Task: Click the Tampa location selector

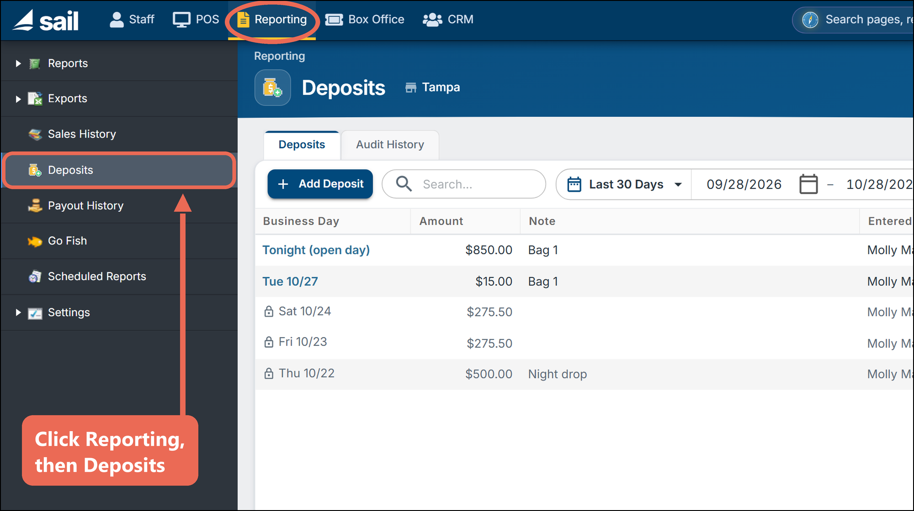Action: pos(433,87)
